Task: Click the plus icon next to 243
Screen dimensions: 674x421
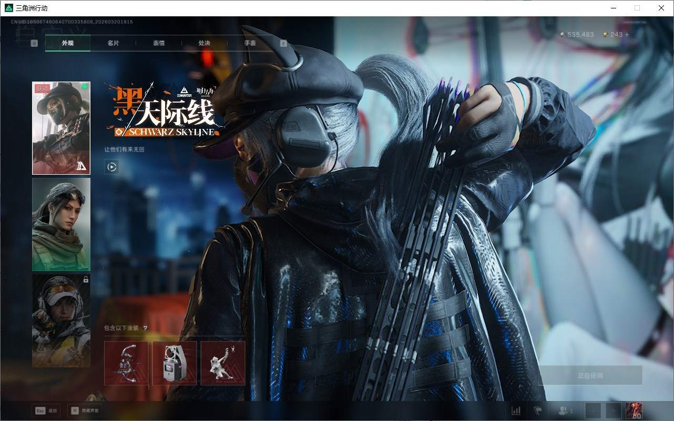Action: (x=626, y=35)
